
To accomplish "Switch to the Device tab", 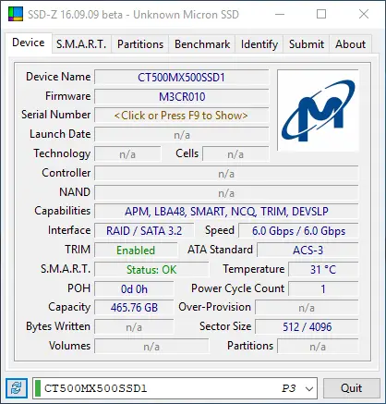I will [29, 43].
